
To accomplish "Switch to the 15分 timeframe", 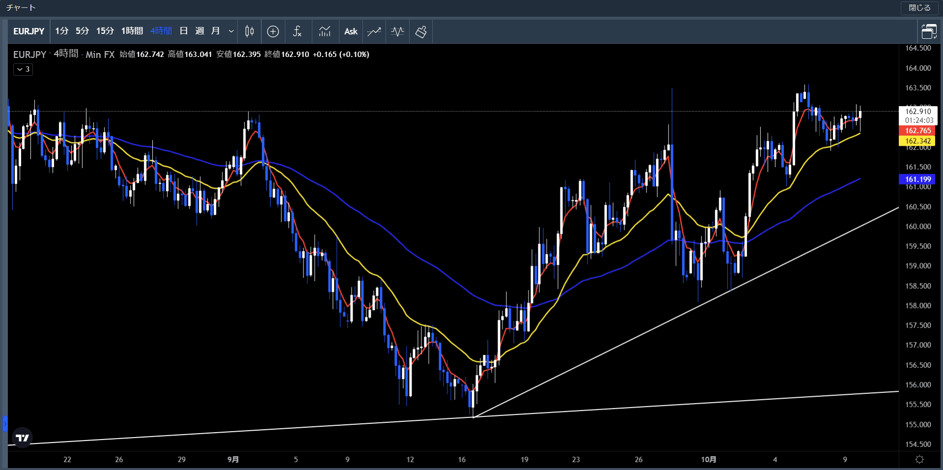I will point(105,31).
